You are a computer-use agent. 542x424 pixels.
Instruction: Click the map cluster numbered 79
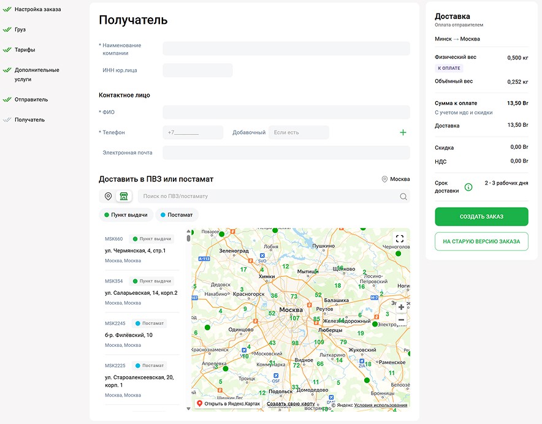(343, 342)
